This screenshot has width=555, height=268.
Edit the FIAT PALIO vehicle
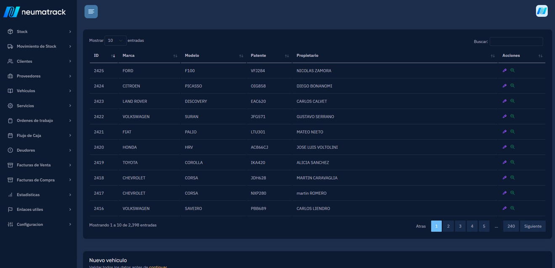505,132
